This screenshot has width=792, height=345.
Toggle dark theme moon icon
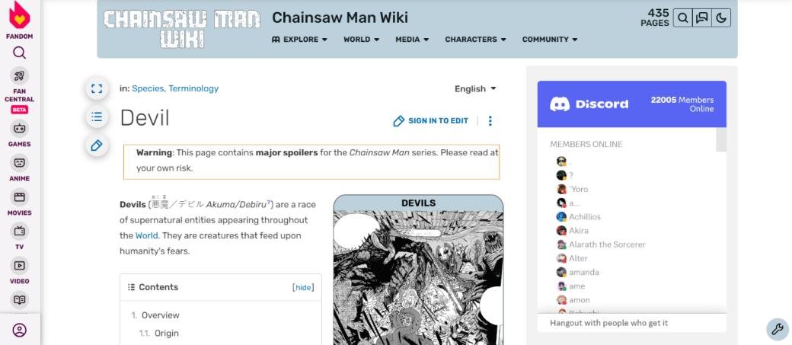(720, 19)
